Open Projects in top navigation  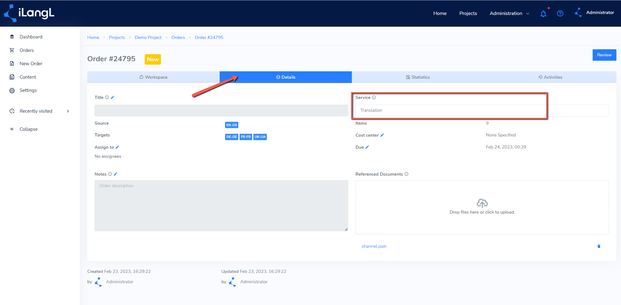click(468, 13)
